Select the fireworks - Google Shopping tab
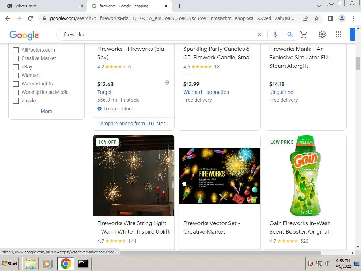The width and height of the screenshot is (361, 271). point(129,6)
